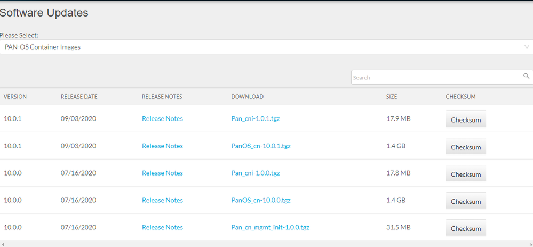Open Release Notes for PanOS_cn-10.0.0.tgz
533x247 pixels.
coord(162,200)
